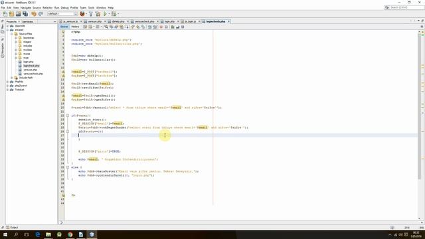Open the Window menu

101,8
